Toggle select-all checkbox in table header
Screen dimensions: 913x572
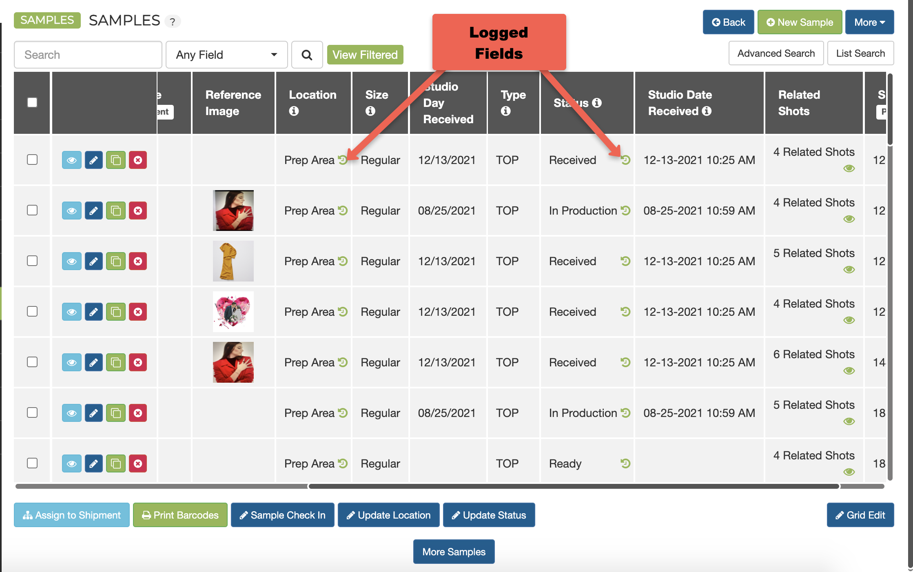click(32, 102)
